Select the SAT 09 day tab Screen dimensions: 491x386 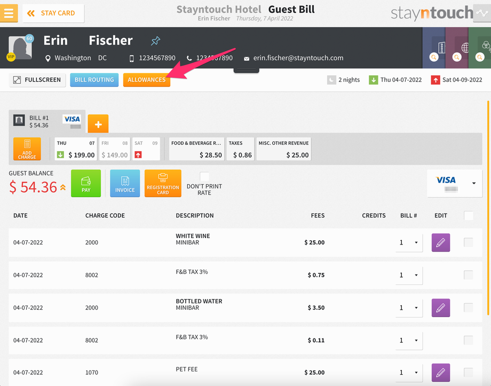(x=146, y=149)
